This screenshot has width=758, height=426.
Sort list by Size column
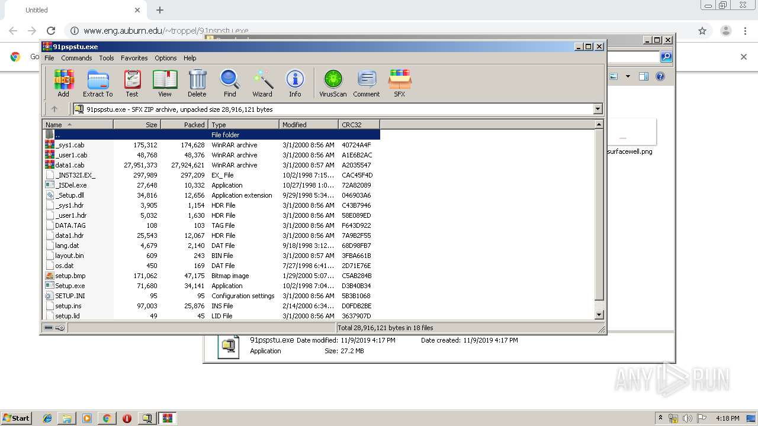click(137, 124)
